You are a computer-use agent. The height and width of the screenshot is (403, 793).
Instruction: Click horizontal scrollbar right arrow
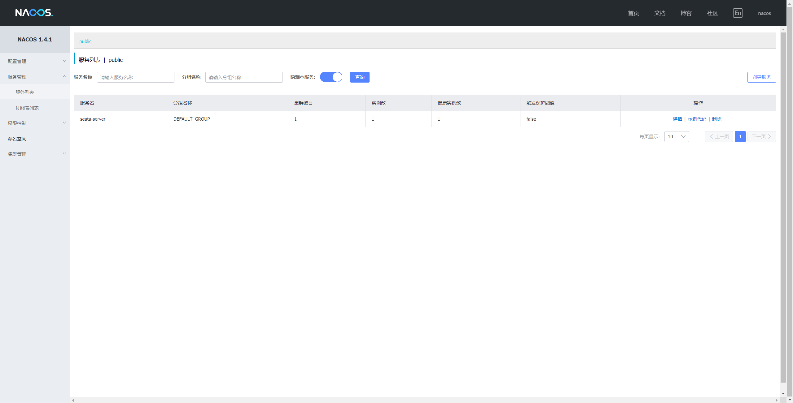pyautogui.click(x=777, y=400)
